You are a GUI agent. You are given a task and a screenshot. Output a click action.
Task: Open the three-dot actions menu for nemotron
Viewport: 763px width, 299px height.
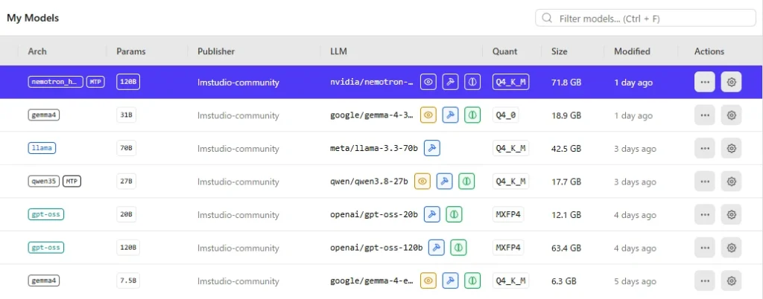tap(705, 82)
